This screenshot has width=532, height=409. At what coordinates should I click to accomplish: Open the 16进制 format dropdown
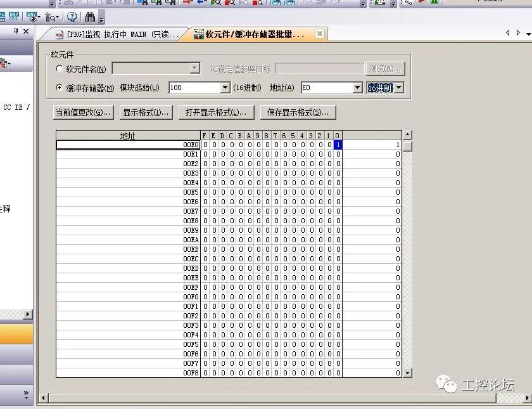[398, 88]
